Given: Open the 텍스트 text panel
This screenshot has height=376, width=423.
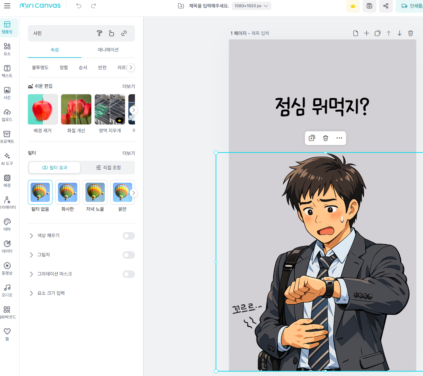Looking at the screenshot, I should coord(7,71).
